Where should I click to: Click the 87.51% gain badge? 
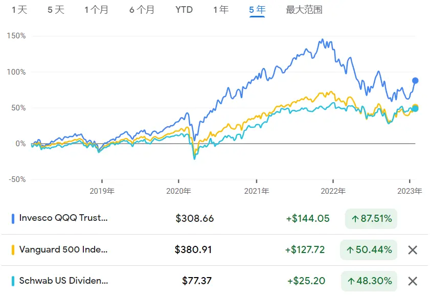[371, 219]
